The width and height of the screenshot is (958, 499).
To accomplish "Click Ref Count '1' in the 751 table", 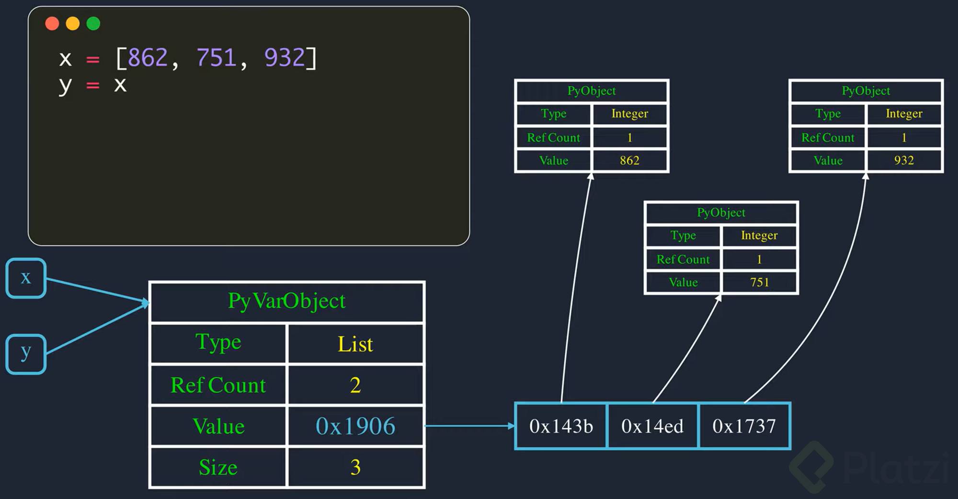I will (x=759, y=259).
